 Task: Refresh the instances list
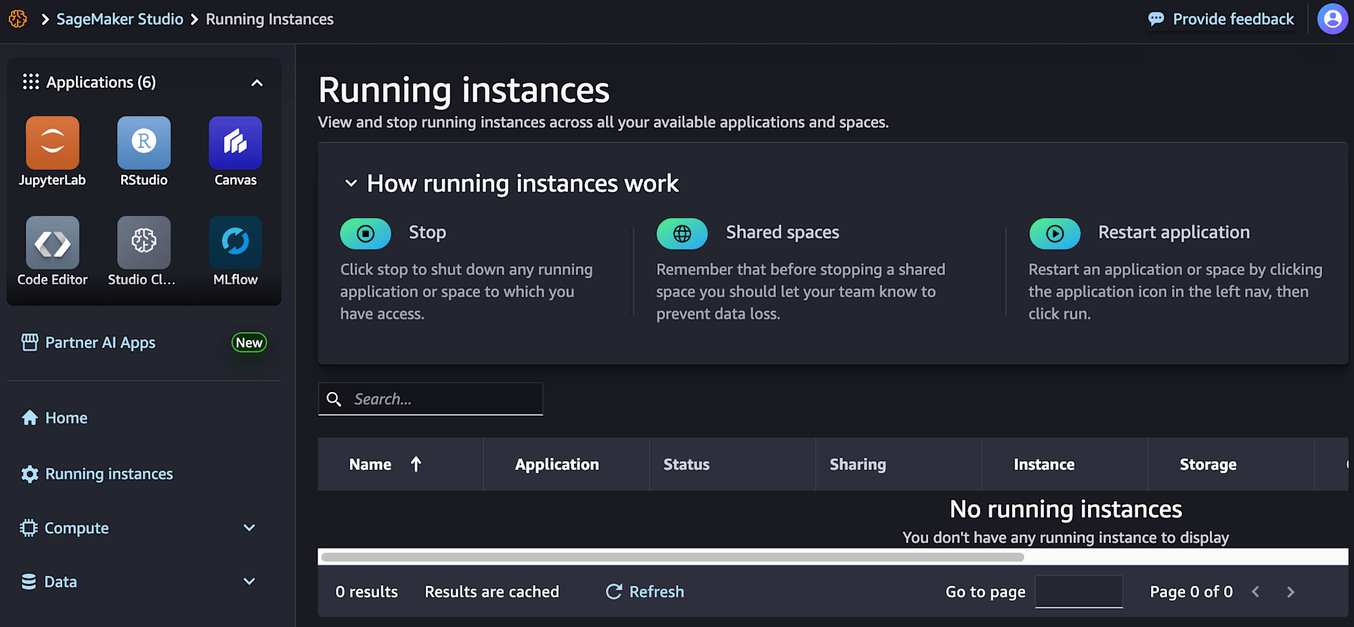tap(645, 592)
